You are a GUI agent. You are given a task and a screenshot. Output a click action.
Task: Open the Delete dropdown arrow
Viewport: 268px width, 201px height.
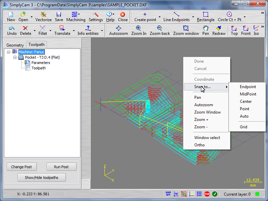(x=35, y=30)
